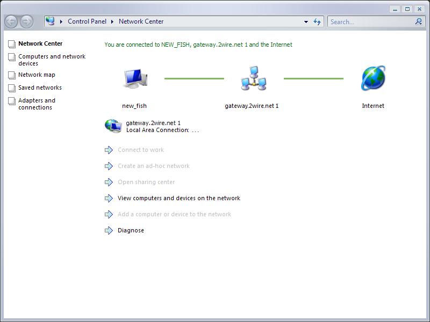Open Adapters and connections sidebar item
This screenshot has height=322, width=430.
tap(37, 104)
